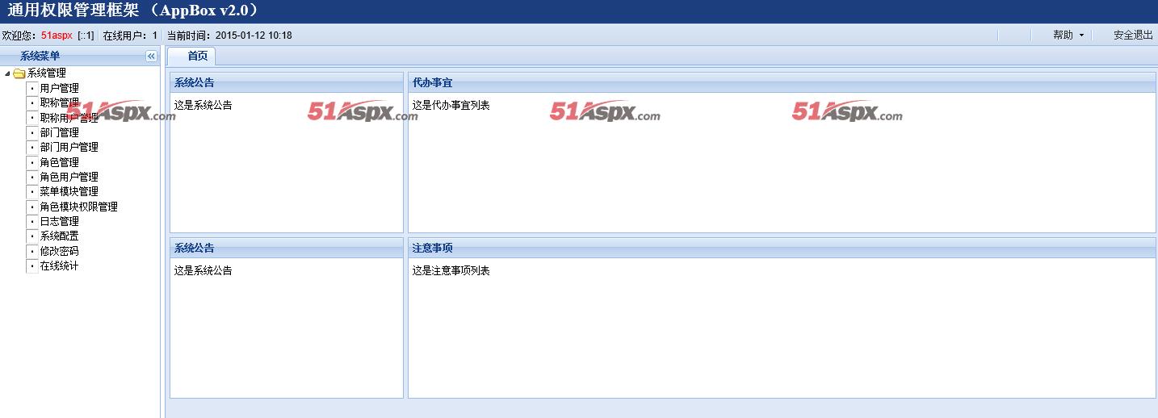The width and height of the screenshot is (1158, 418).
Task: Open 部门用户管理 in the menu tree
Action: click(x=69, y=148)
